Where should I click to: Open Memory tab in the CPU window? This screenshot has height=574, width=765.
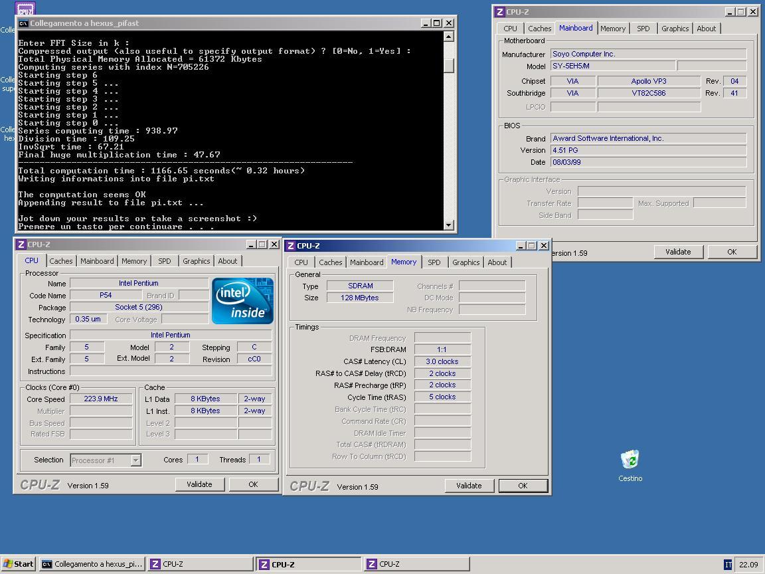pos(134,261)
